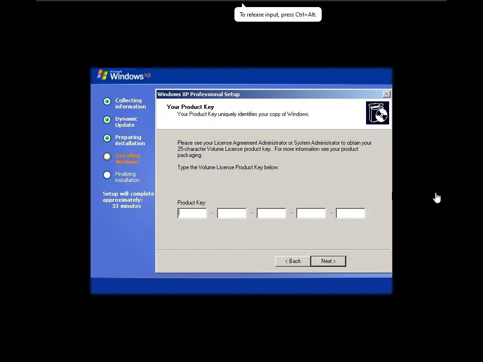Click 'Installing Windows' orange step label

coord(127,158)
